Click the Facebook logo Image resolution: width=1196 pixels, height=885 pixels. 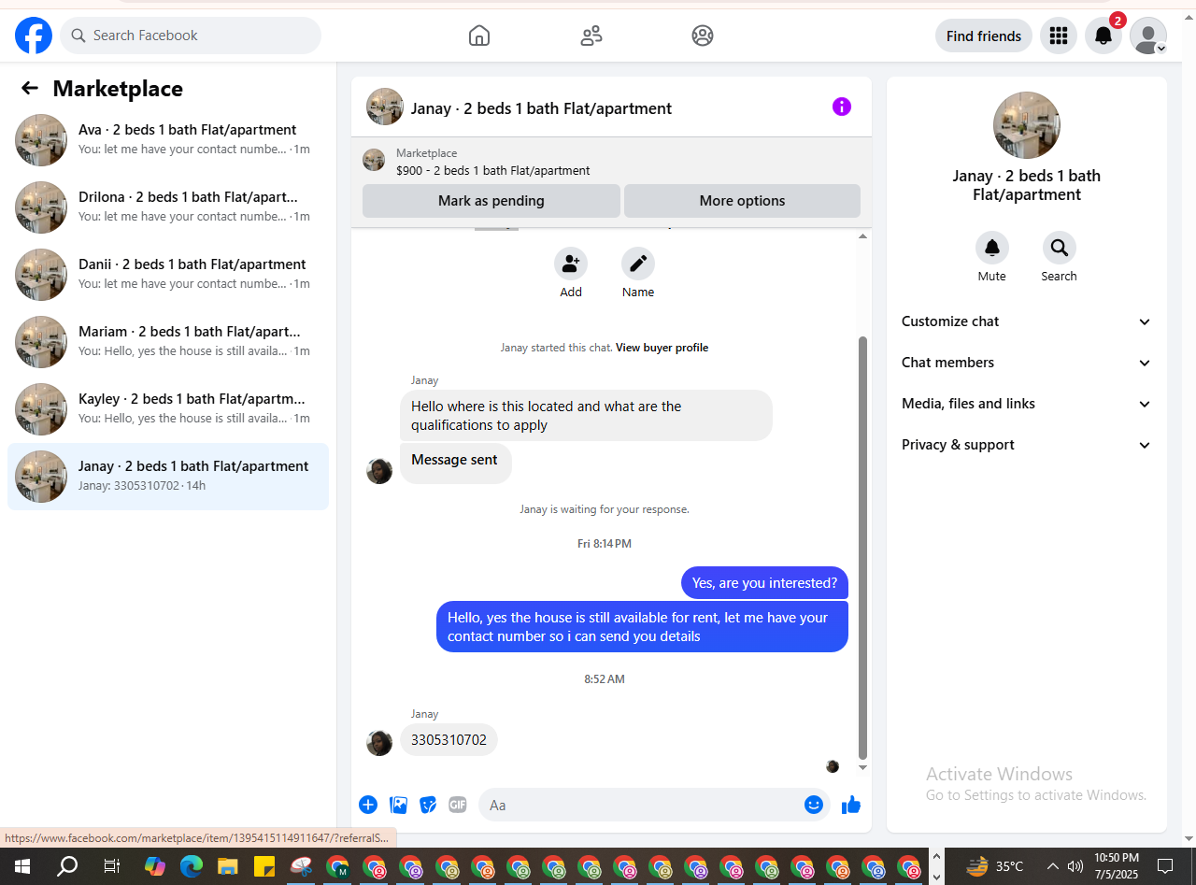click(x=34, y=36)
